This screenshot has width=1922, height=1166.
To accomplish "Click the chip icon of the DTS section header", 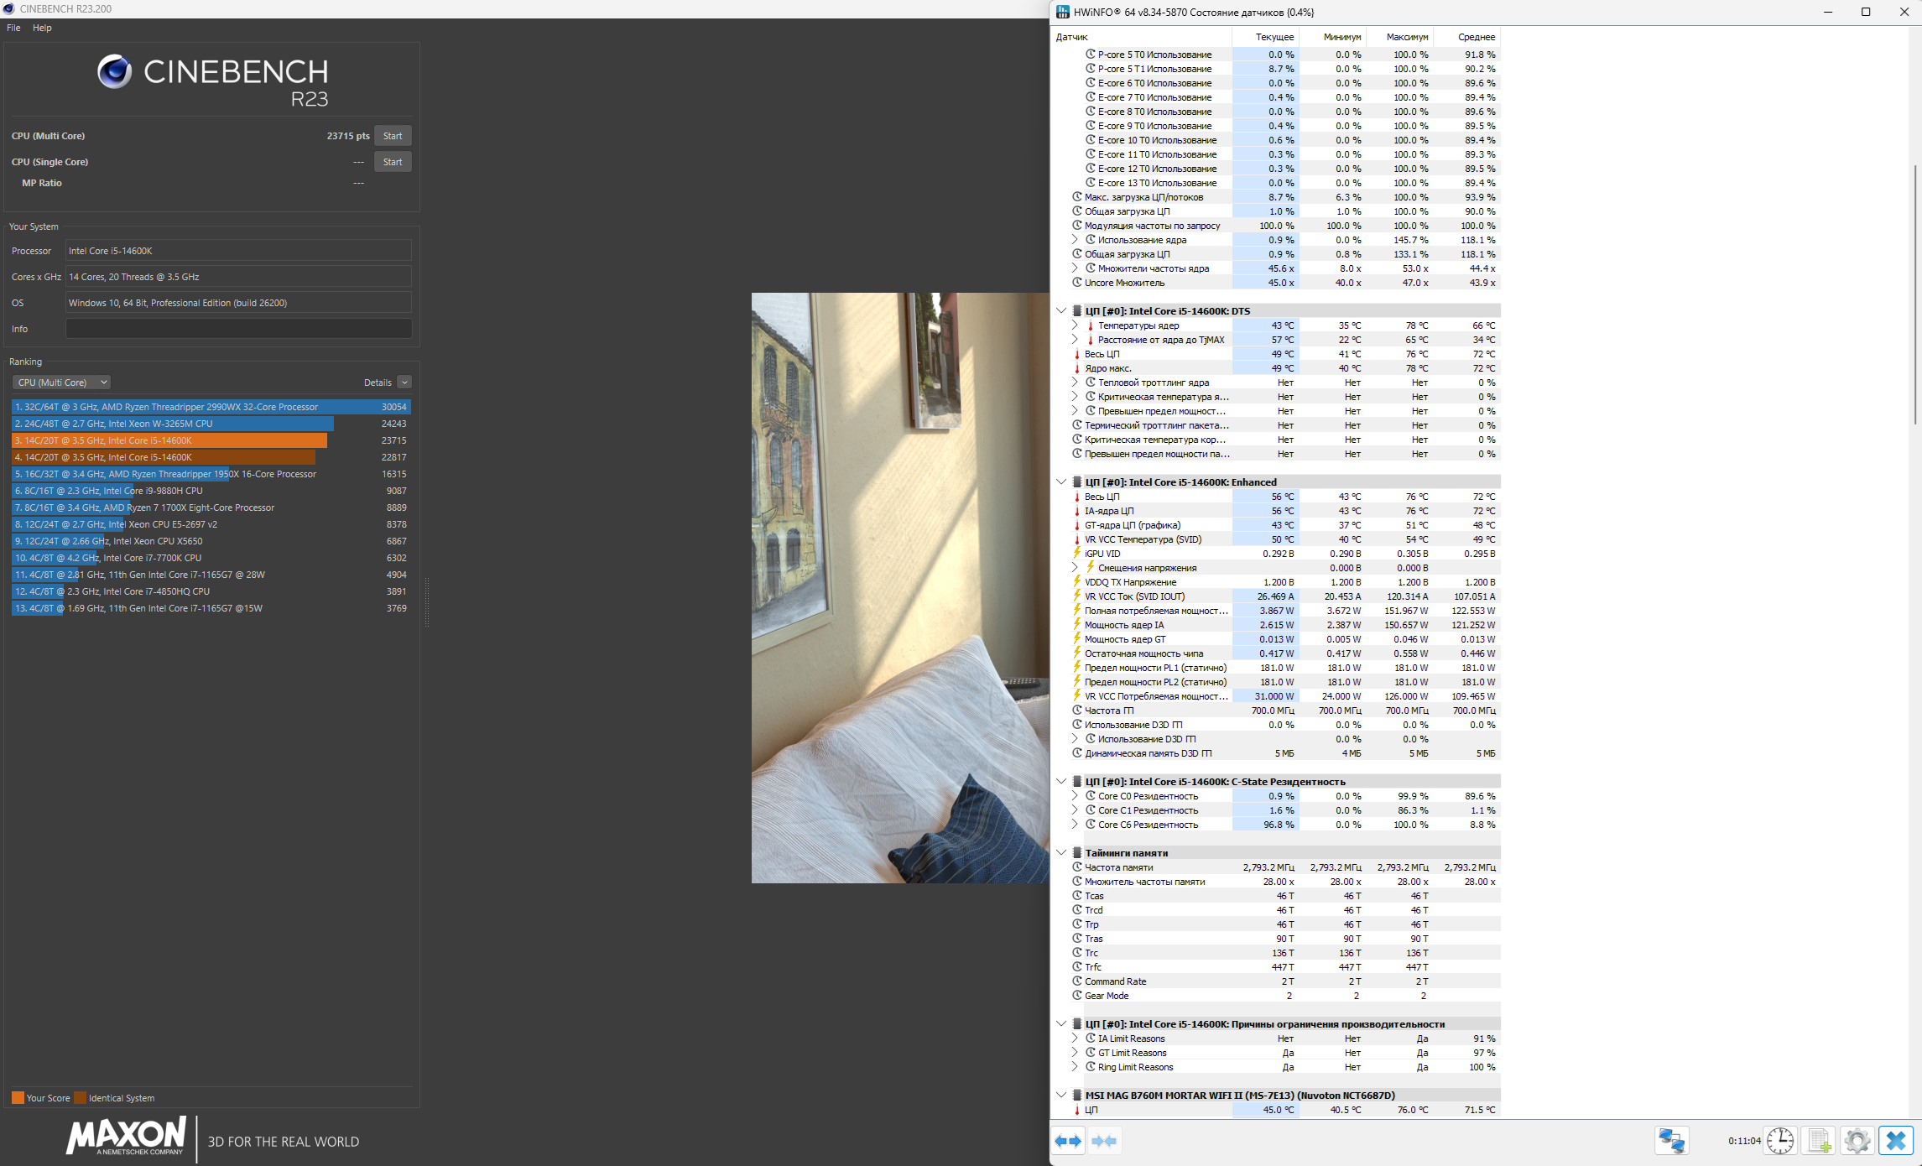I will (x=1077, y=311).
